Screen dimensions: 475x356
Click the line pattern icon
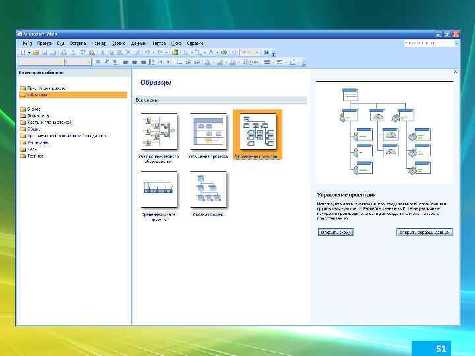tap(280, 62)
